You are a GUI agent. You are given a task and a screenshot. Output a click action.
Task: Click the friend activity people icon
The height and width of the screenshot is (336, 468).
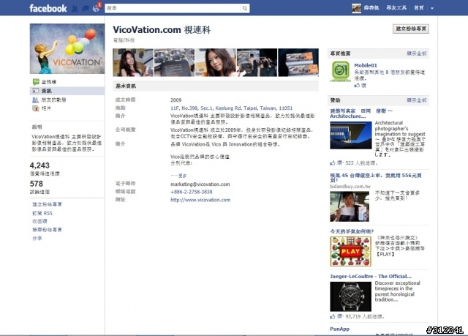coord(36,100)
